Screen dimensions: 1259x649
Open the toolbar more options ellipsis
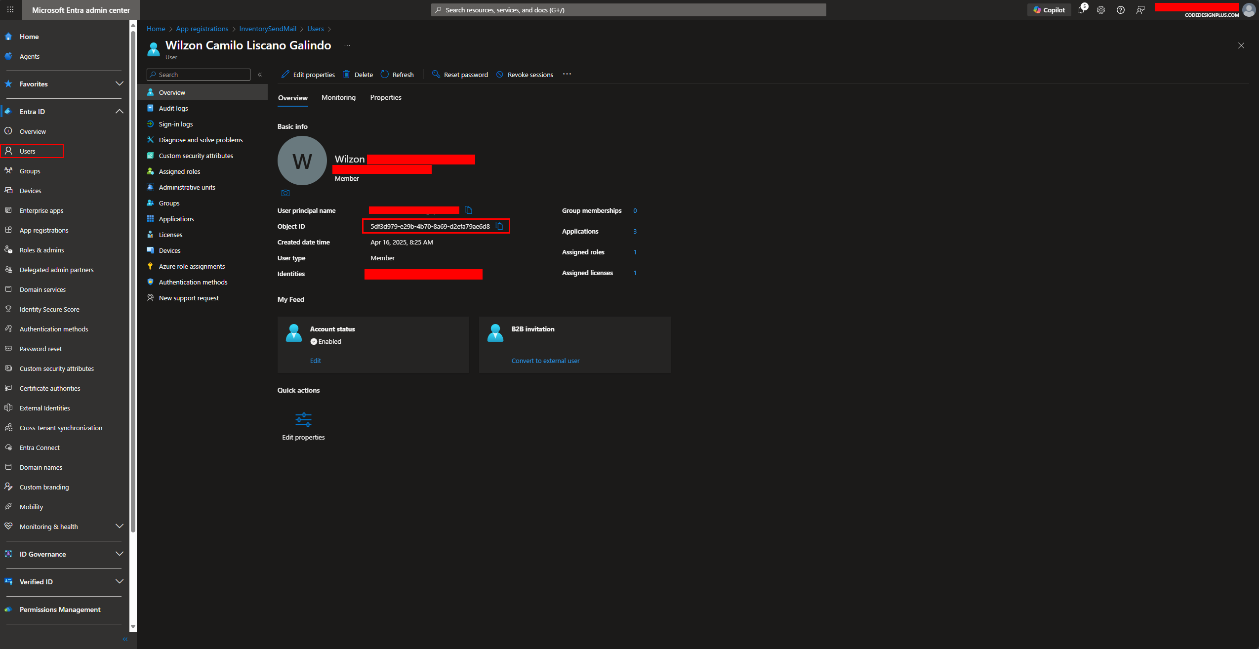coord(567,74)
